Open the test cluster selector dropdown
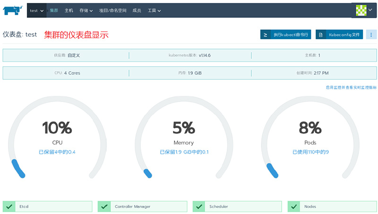Screen dimensions: 378x214 click(x=37, y=10)
